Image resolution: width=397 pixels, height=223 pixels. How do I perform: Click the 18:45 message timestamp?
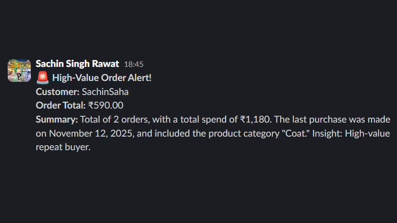134,64
